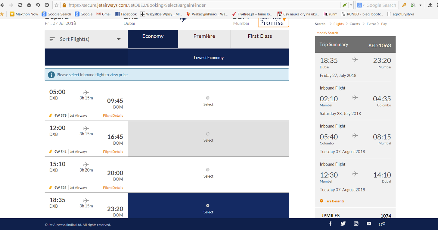Open the Gmail bookmark
438x230 pixels.
pyautogui.click(x=104, y=14)
